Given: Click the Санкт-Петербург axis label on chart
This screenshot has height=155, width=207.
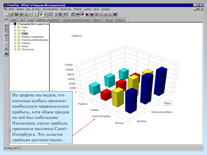Looking at the screenshot, I should pos(101,116).
